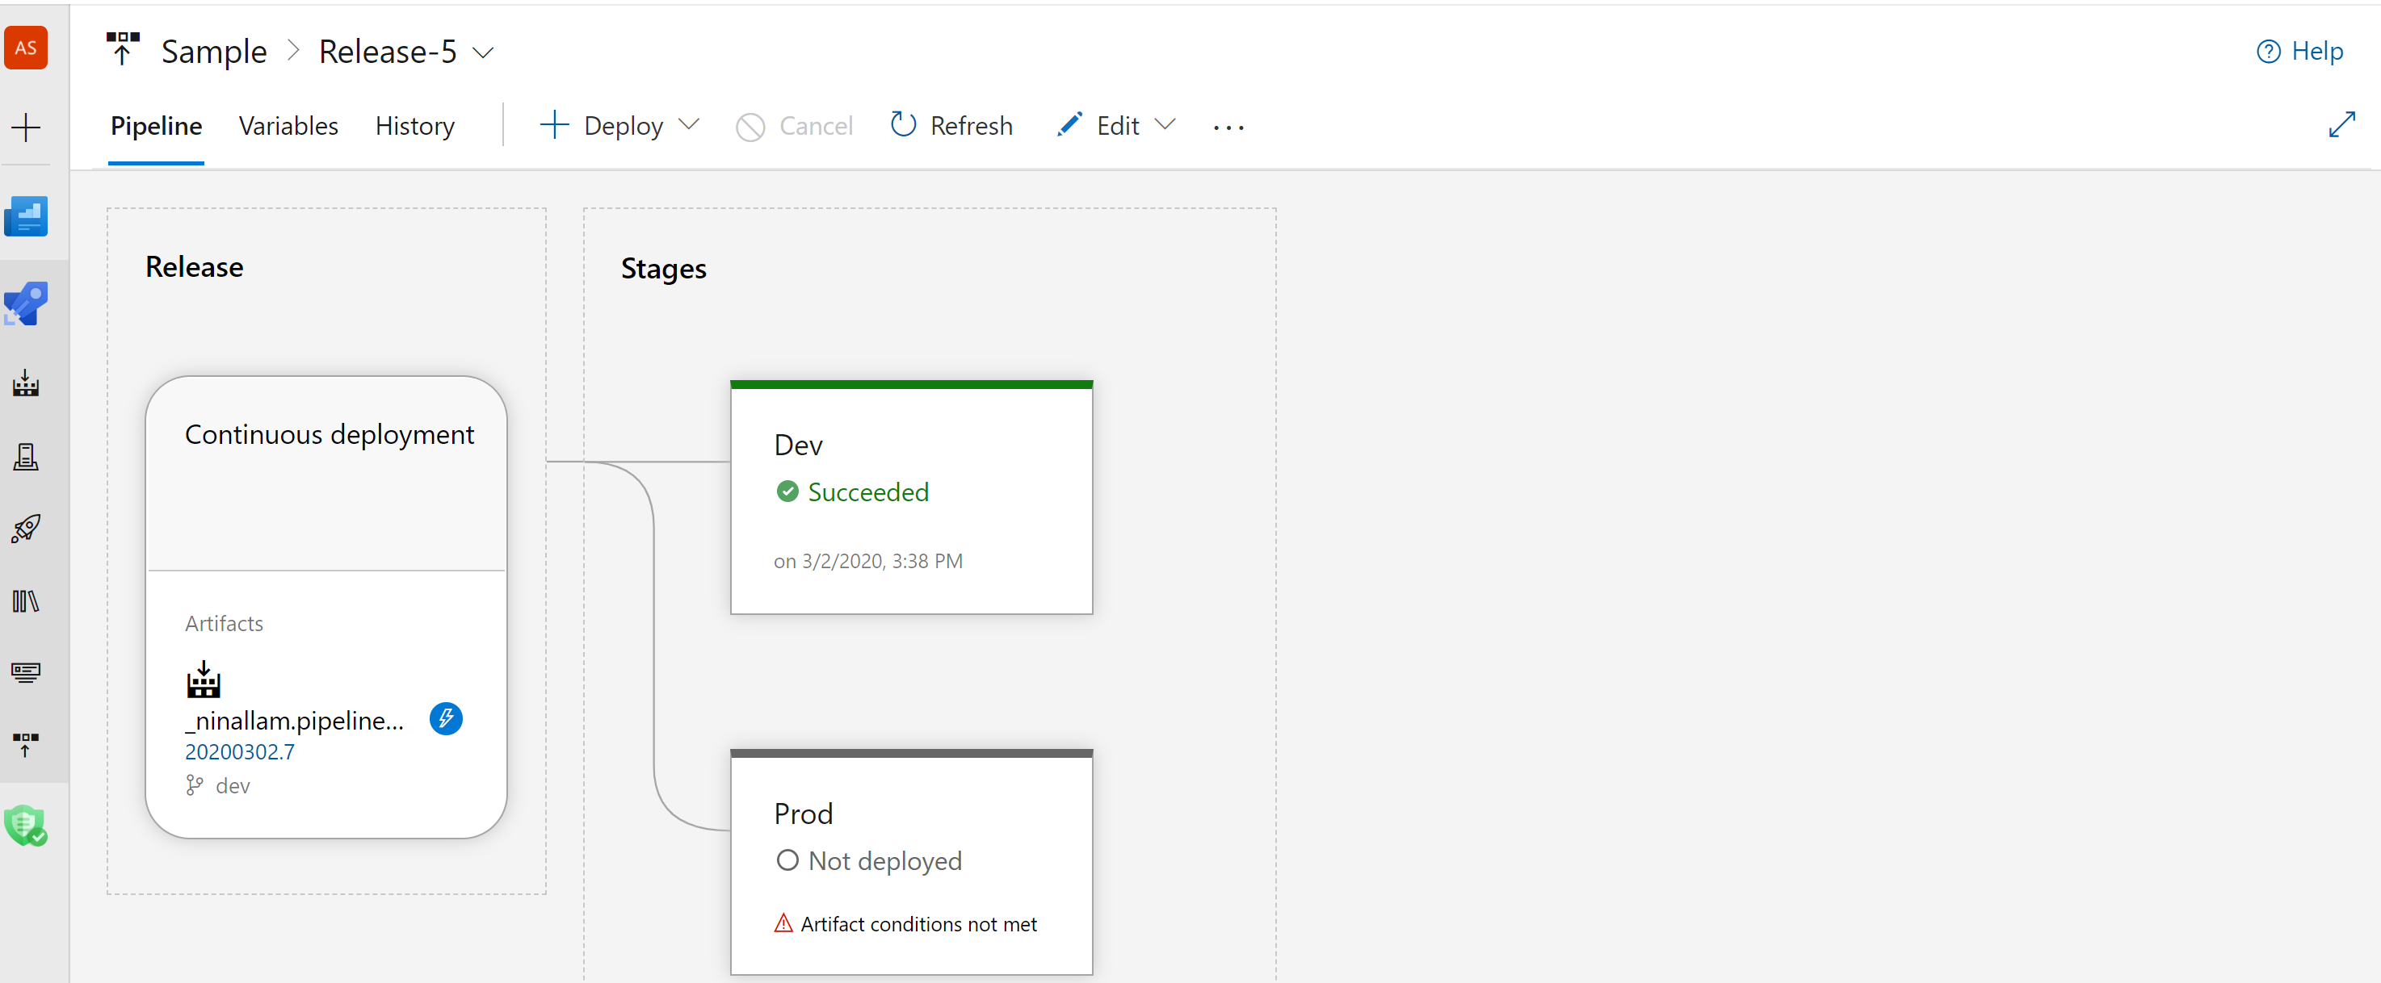Toggle the fullscreen expand icon

[2341, 126]
